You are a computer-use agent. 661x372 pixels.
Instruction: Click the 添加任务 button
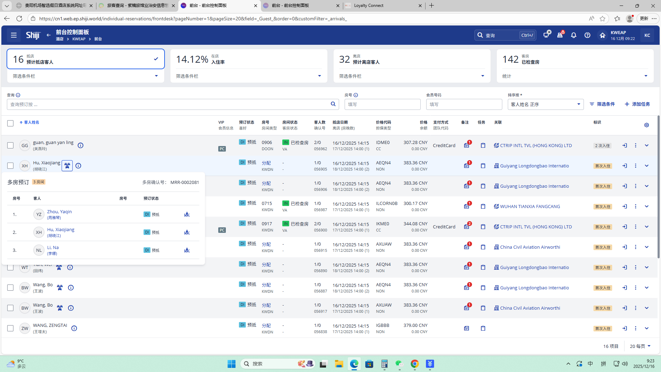click(637, 104)
